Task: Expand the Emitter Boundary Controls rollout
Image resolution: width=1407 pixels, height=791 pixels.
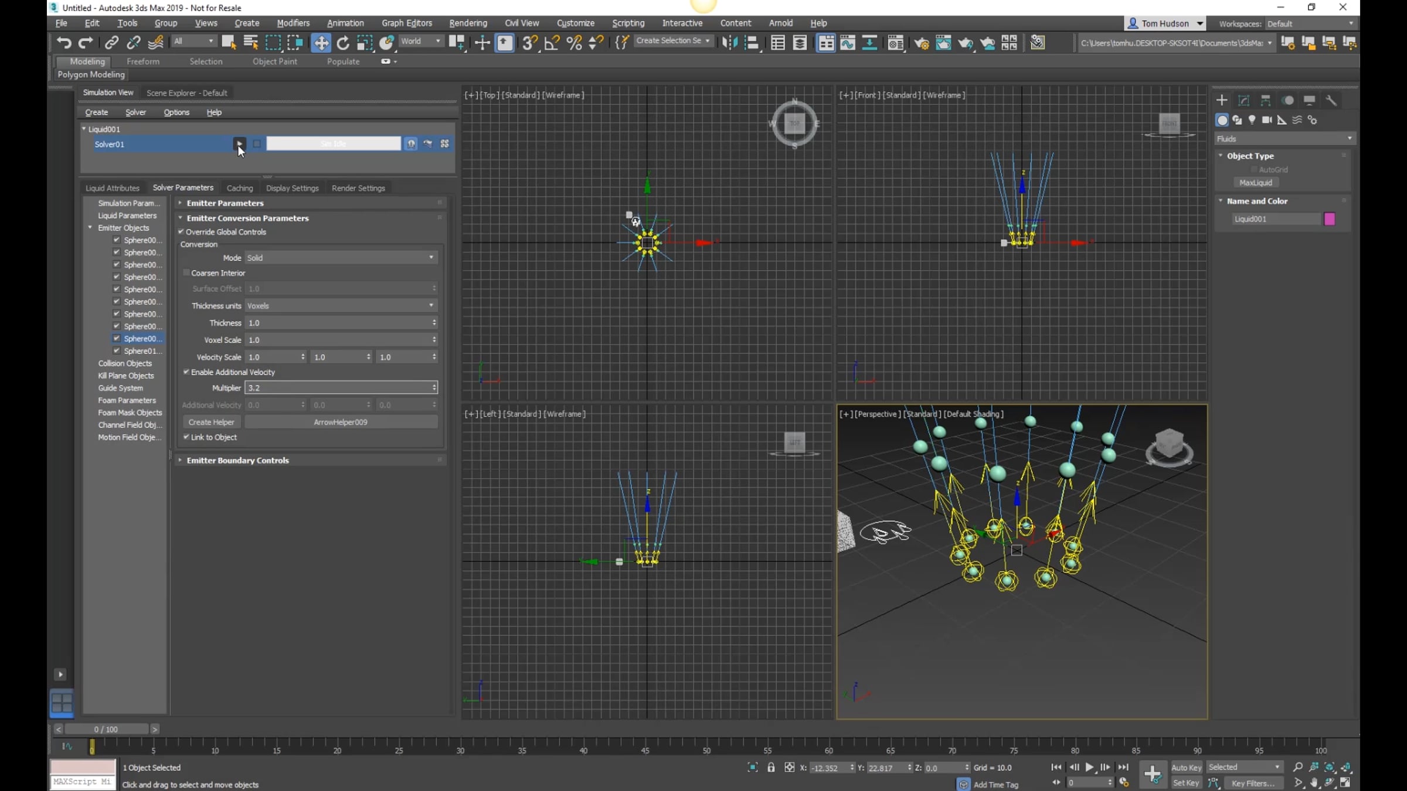Action: pos(237,461)
